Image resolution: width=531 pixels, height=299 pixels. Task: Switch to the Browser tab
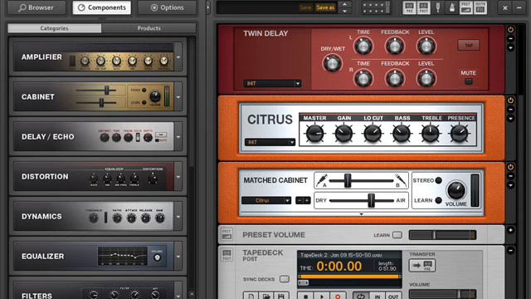37,7
